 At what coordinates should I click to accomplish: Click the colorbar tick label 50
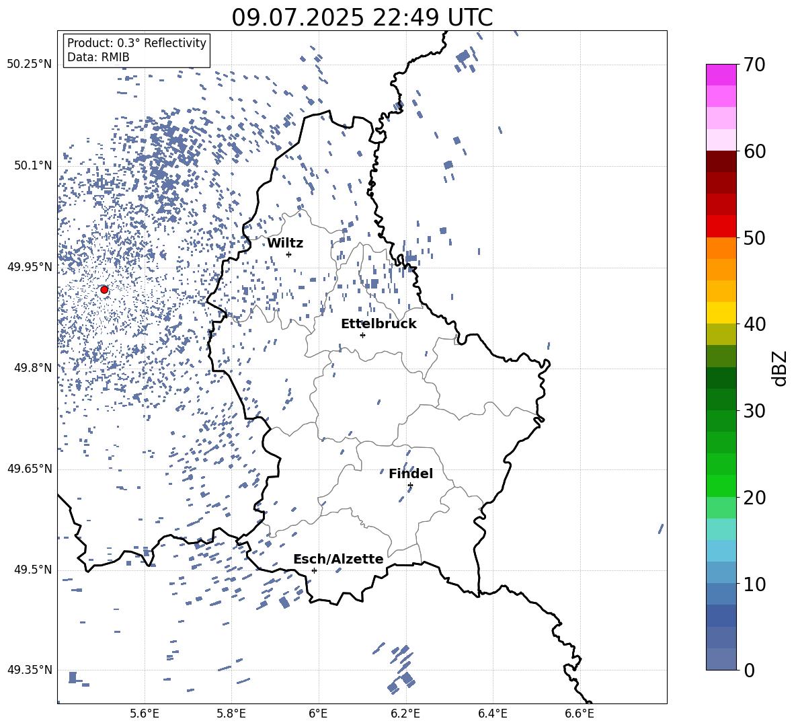[755, 237]
